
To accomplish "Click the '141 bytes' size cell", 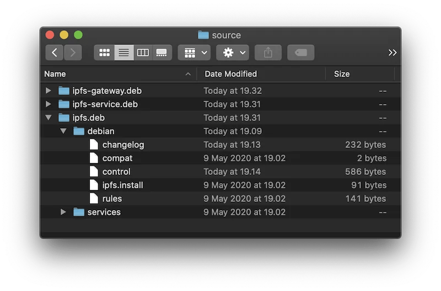I will tap(365, 199).
